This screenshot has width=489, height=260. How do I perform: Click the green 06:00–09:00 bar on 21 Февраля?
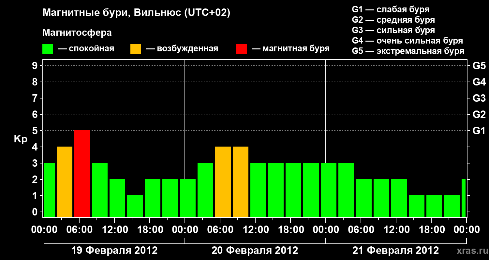364,198
